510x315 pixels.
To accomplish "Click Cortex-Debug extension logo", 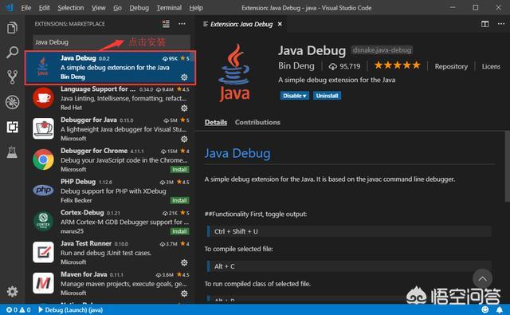I will tap(43, 221).
